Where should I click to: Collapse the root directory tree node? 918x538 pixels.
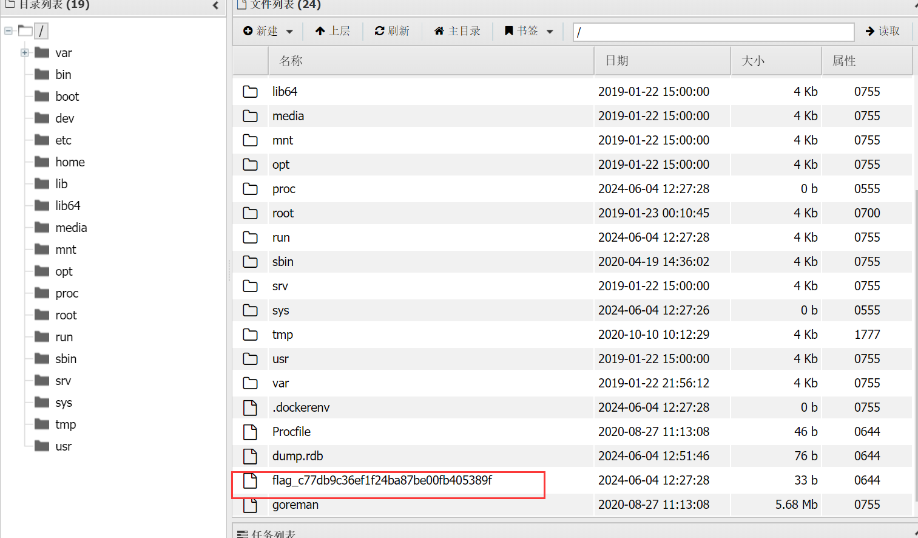(8, 31)
